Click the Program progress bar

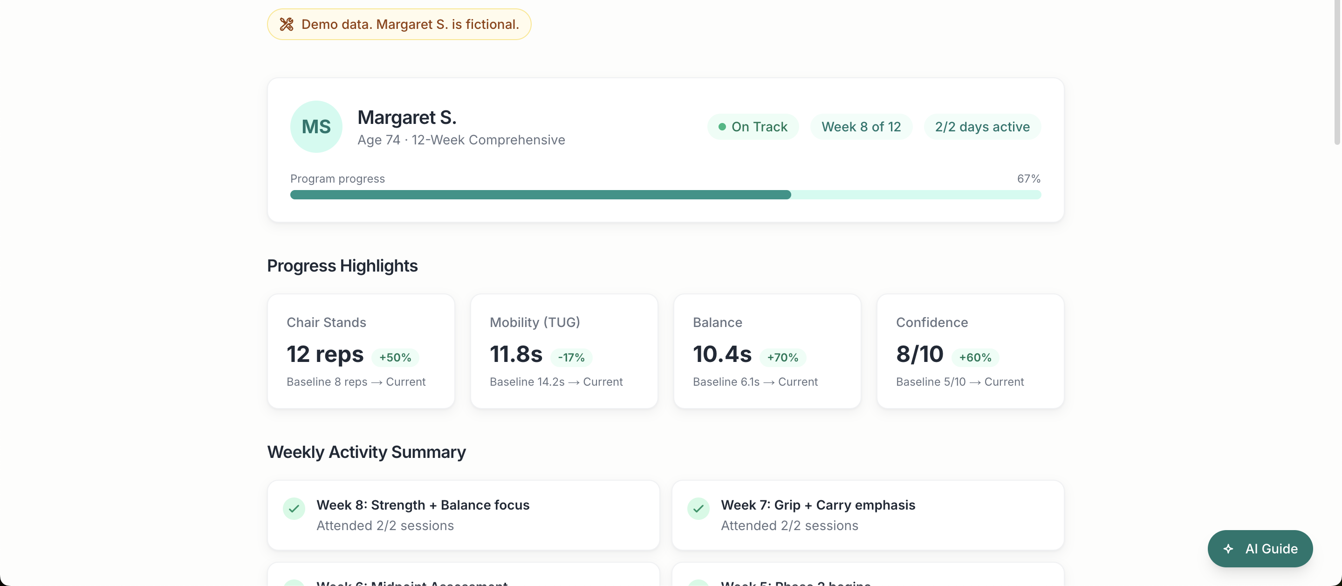pos(665,195)
